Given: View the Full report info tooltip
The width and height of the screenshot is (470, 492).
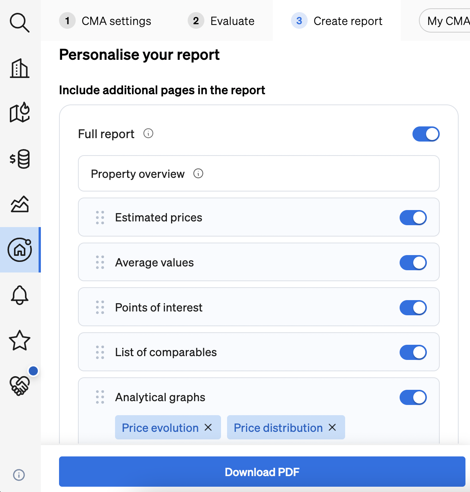Looking at the screenshot, I should coord(148,134).
